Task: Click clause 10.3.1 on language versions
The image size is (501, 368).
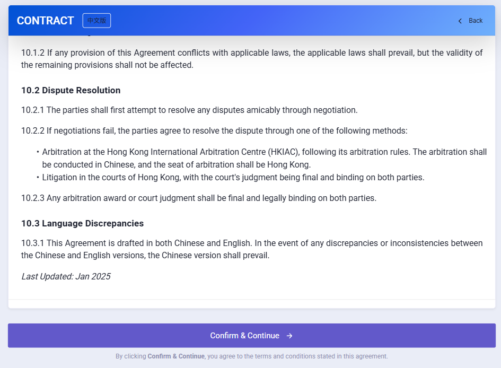Action: pos(252,249)
